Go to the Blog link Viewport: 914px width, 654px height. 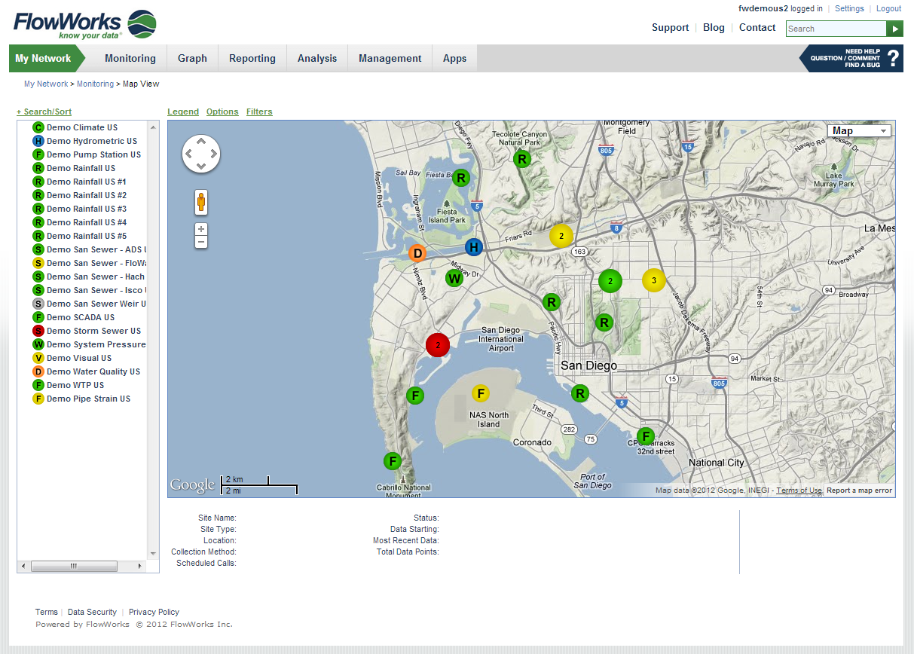point(714,27)
